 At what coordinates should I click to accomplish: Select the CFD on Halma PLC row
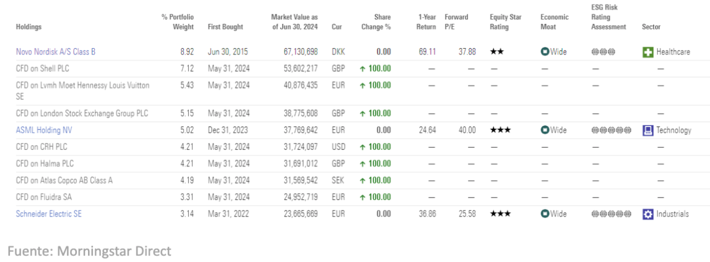point(45,164)
